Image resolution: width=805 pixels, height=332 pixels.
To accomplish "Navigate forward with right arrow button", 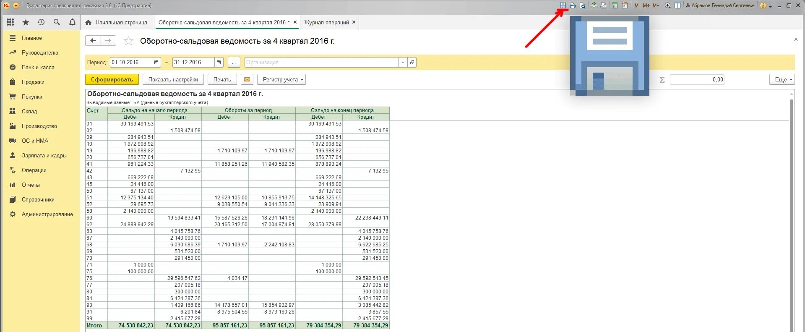I will pyautogui.click(x=108, y=40).
